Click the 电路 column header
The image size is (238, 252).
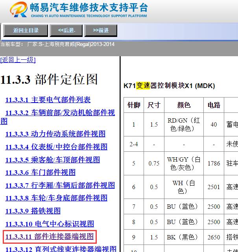pyautogui.click(x=214, y=105)
